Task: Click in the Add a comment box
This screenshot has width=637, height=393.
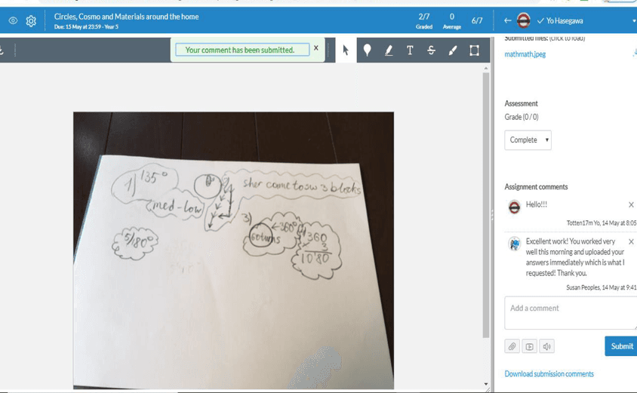Action: tap(570, 313)
